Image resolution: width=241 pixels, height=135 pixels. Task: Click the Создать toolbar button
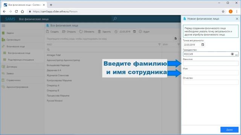52,31
